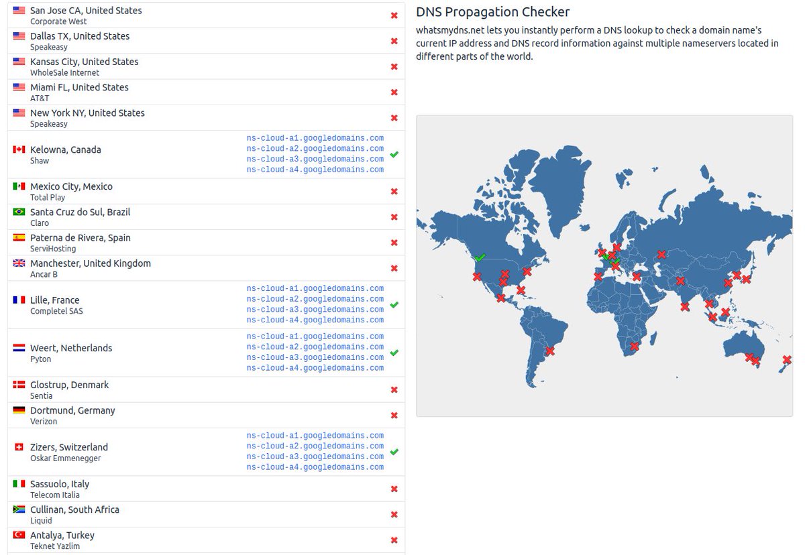This screenshot has width=805, height=555.
Task: Click the red cross for Miami FL row
Action: [x=394, y=92]
